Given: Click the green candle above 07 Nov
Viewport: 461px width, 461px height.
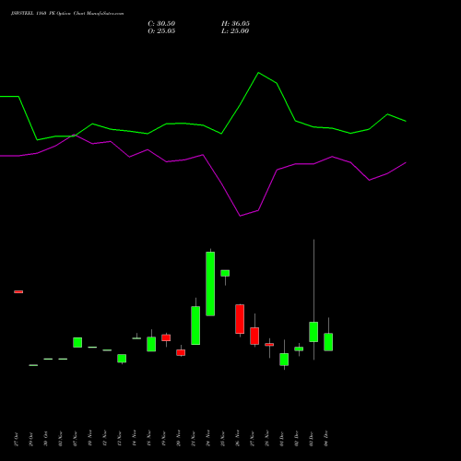Looking at the screenshot, I should tap(77, 342).
